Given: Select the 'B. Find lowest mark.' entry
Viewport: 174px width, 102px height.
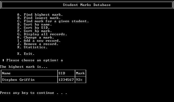Looking at the screenshot, I should click(x=39, y=18).
